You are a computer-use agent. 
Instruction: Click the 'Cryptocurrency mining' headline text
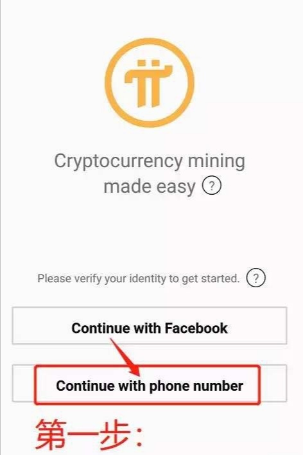point(150,162)
